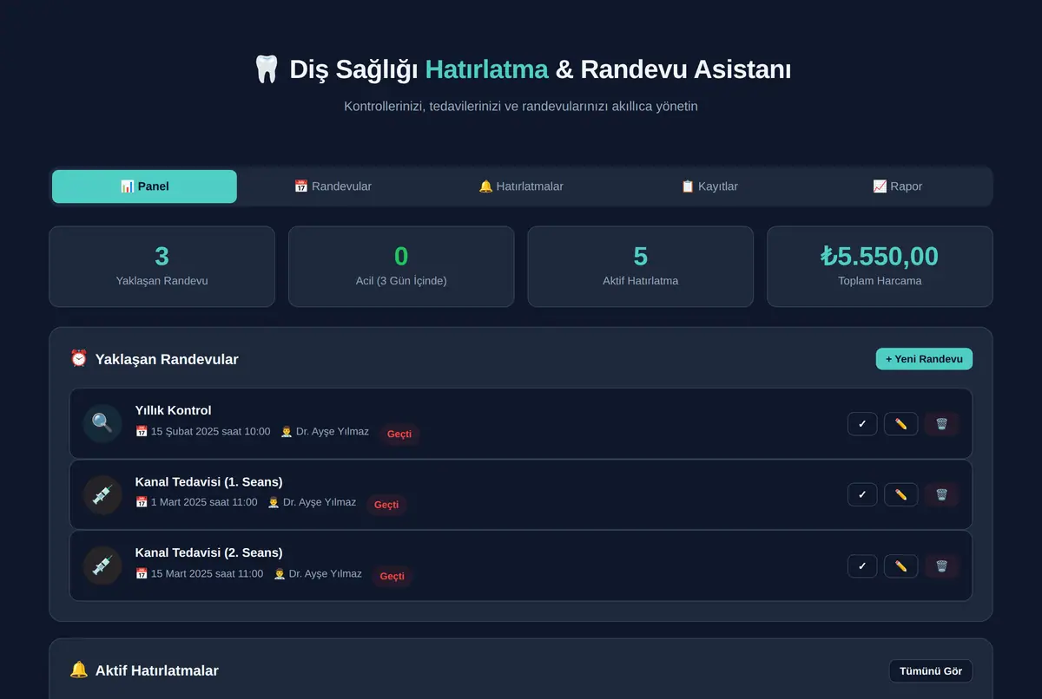1042x699 pixels.
Task: Go to the Kayıtlar tab
Action: tap(709, 186)
